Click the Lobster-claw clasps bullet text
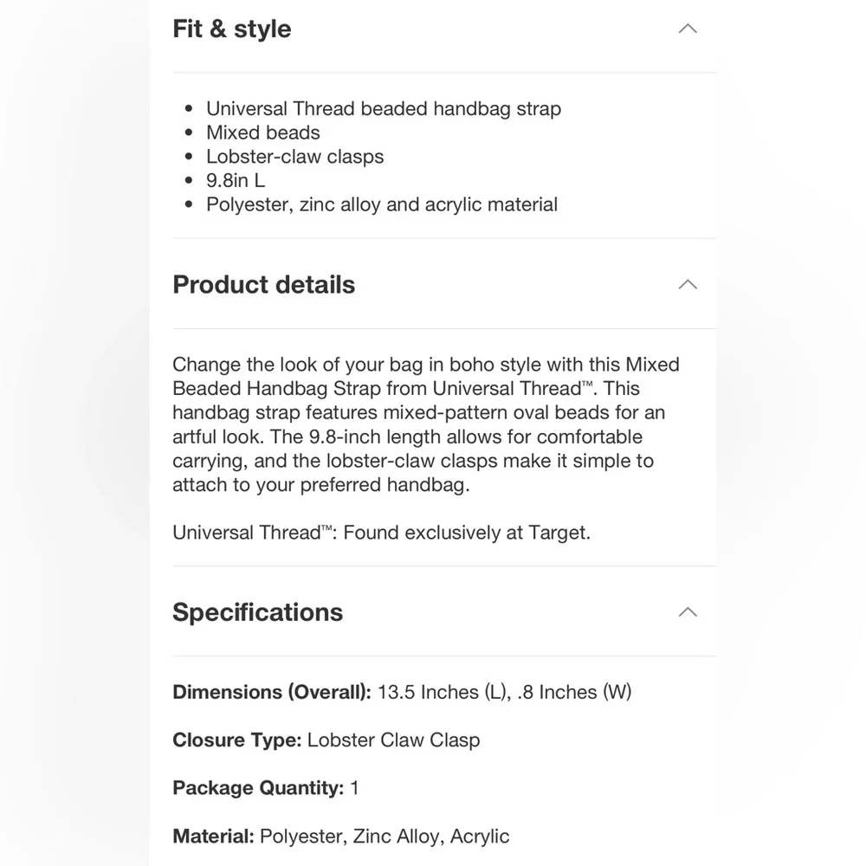 [x=294, y=157]
